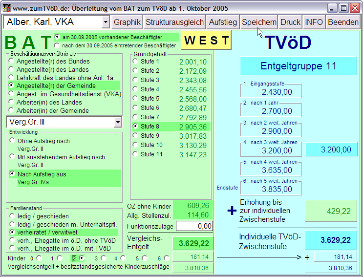Click the Entgeltgruppe 11 header box
The height and width of the screenshot is (277, 363).
click(298, 66)
